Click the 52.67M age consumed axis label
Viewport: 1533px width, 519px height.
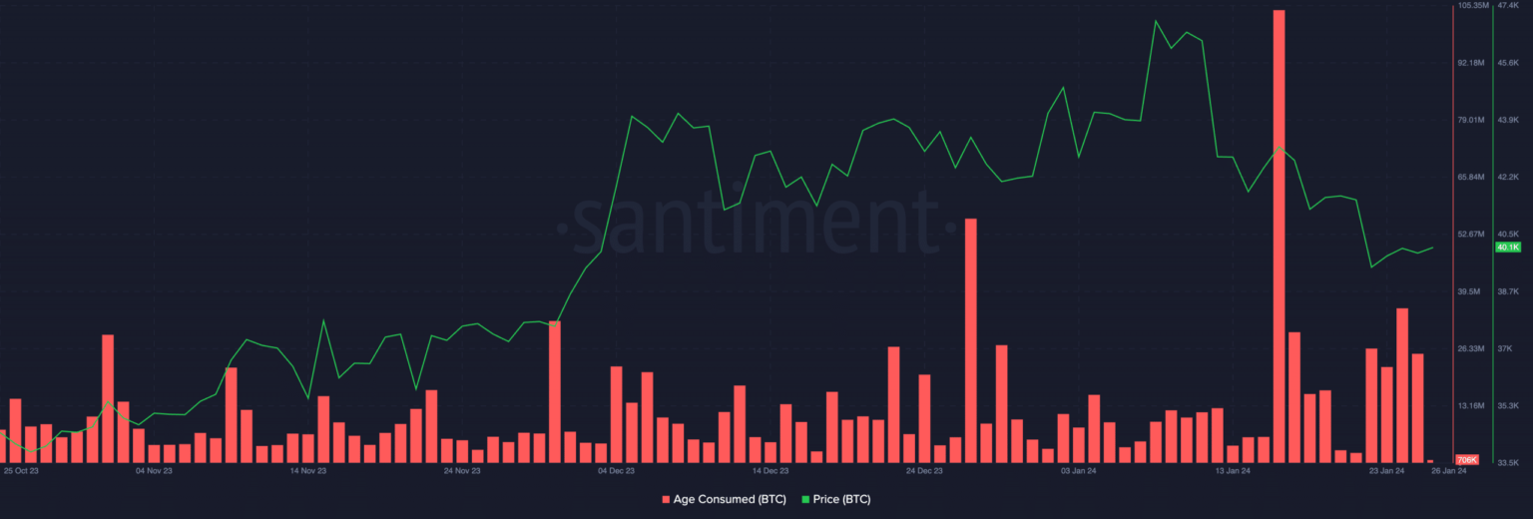point(1471,235)
